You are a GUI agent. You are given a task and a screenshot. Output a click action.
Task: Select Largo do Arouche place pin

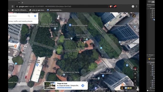[x=71, y=39]
